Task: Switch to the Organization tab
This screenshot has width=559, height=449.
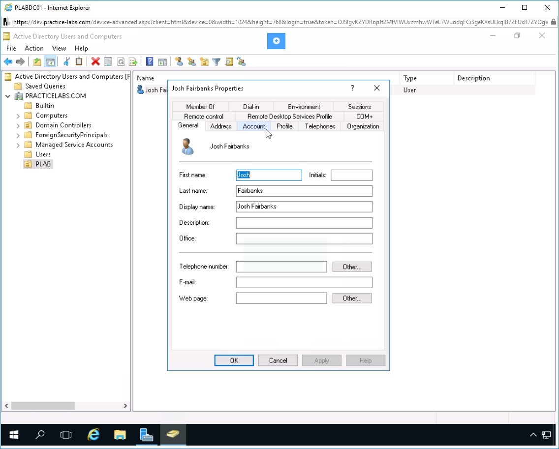Action: pos(363,126)
